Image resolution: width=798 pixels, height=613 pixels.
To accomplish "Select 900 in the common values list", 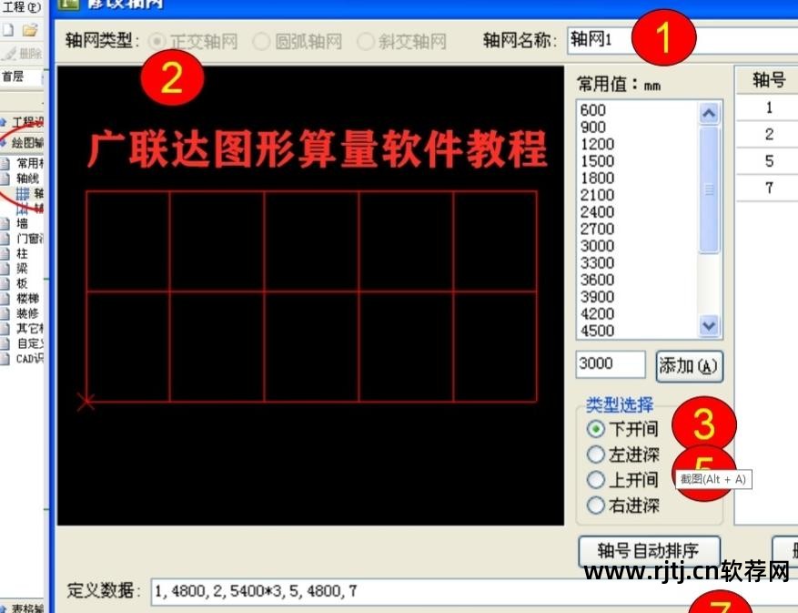I will 593,127.
